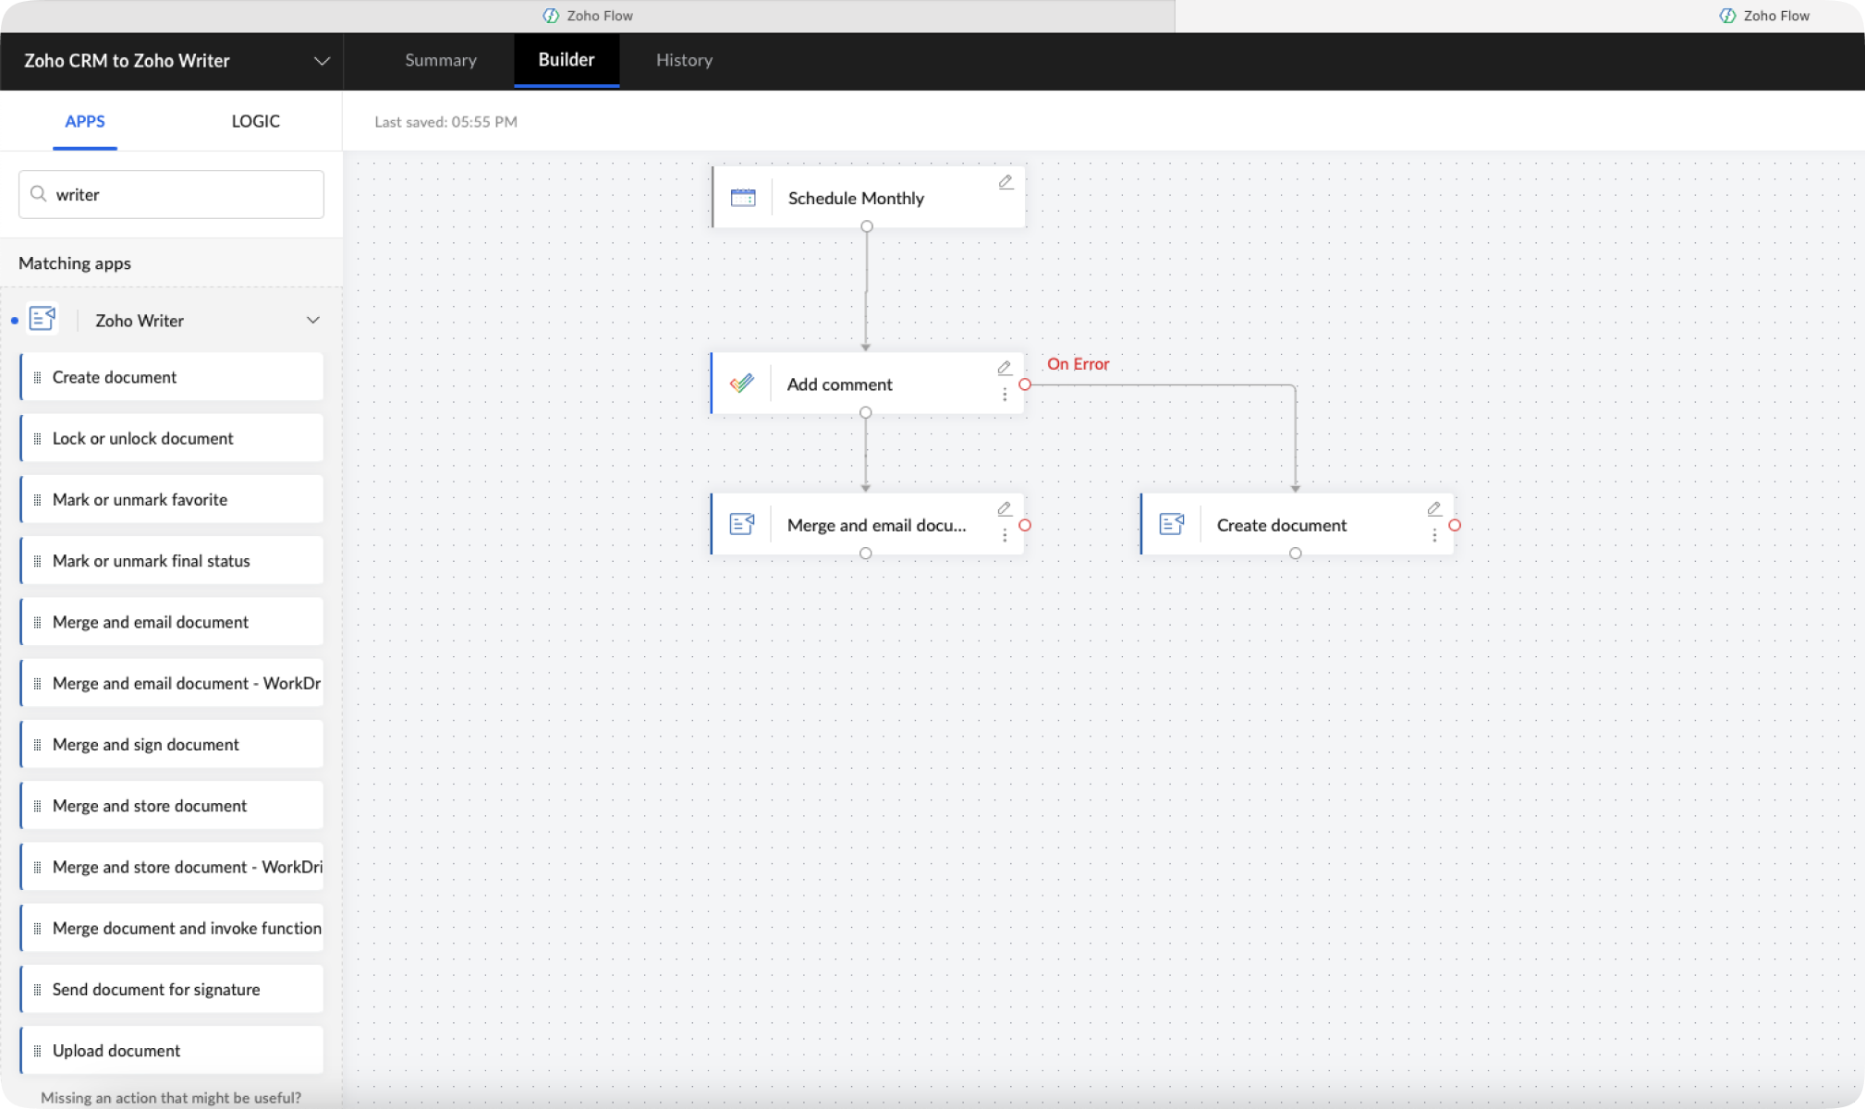Click the Zoho Writer app icon in sidebar
Image resolution: width=1865 pixels, height=1109 pixels.
point(43,320)
